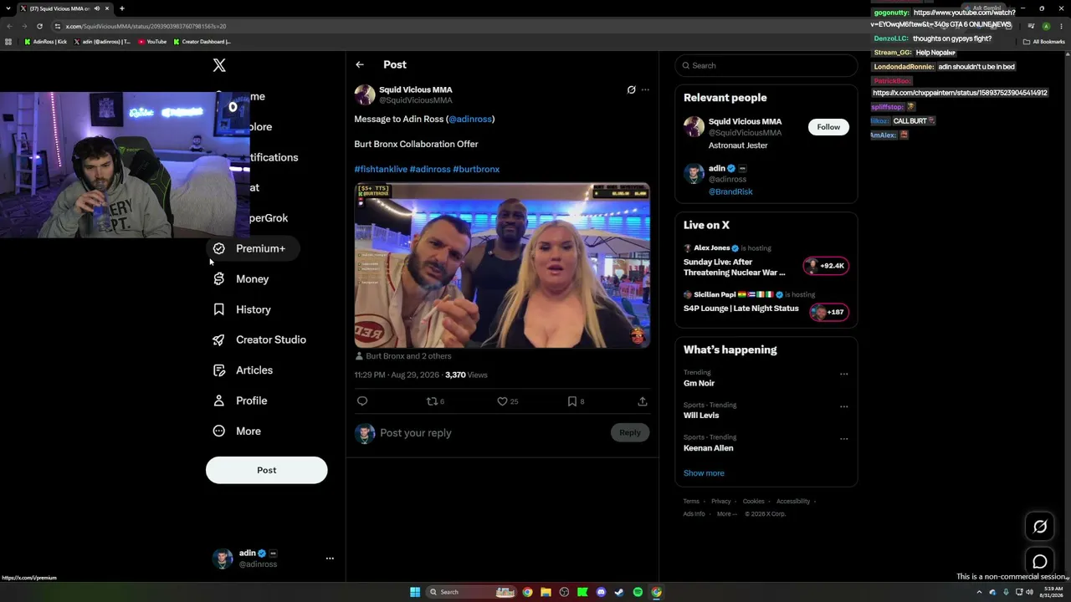The height and width of the screenshot is (602, 1071).
Task: Open the post's video thumbnail
Action: click(x=502, y=265)
